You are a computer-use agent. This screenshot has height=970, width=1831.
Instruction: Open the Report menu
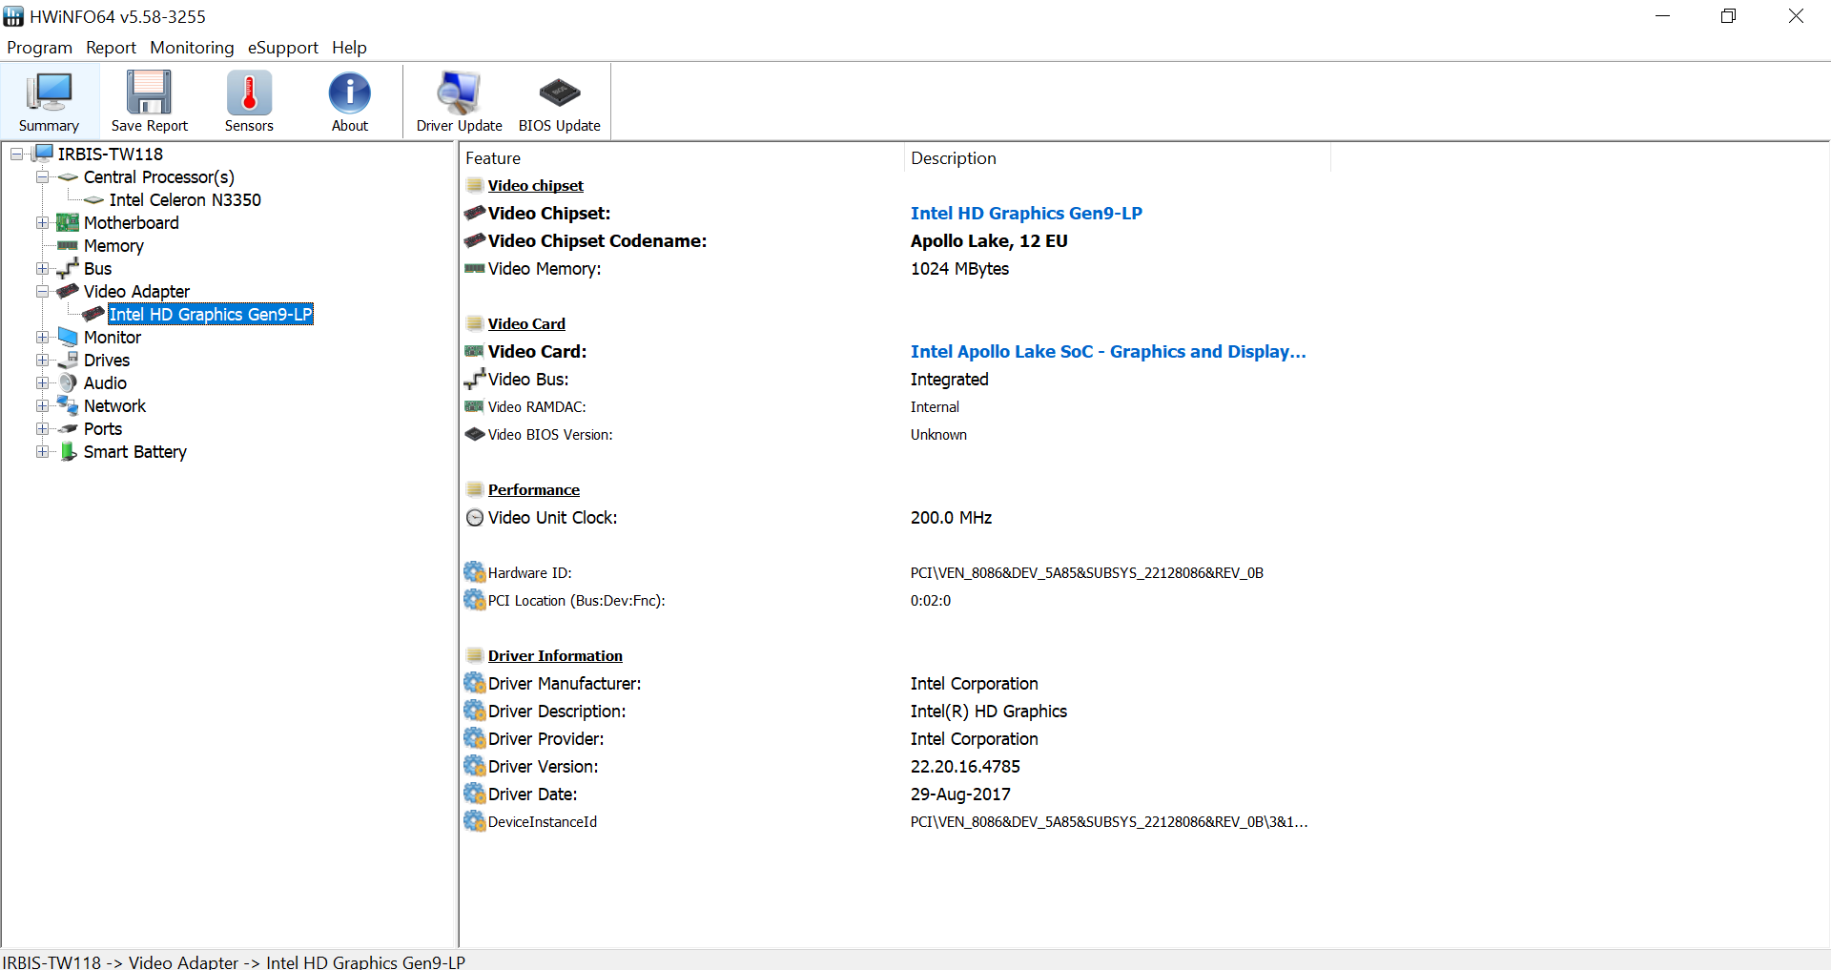pos(111,48)
